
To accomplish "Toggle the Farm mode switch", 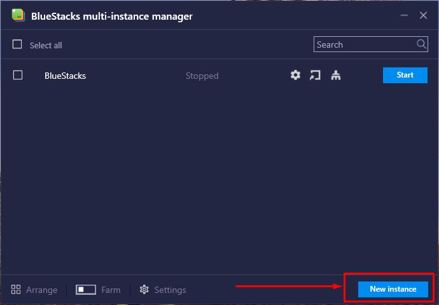I will tap(86, 290).
